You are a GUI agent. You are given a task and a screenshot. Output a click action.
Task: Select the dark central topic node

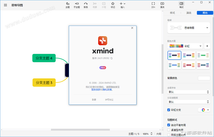[67, 70]
